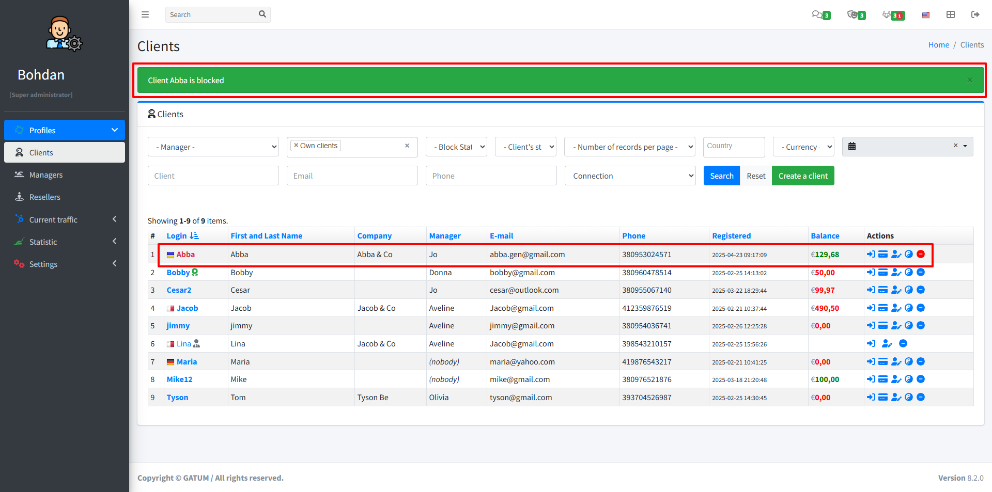Viewport: 992px width, 492px height.
Task: Toggle sidebar with hamburger menu icon
Action: [x=145, y=14]
